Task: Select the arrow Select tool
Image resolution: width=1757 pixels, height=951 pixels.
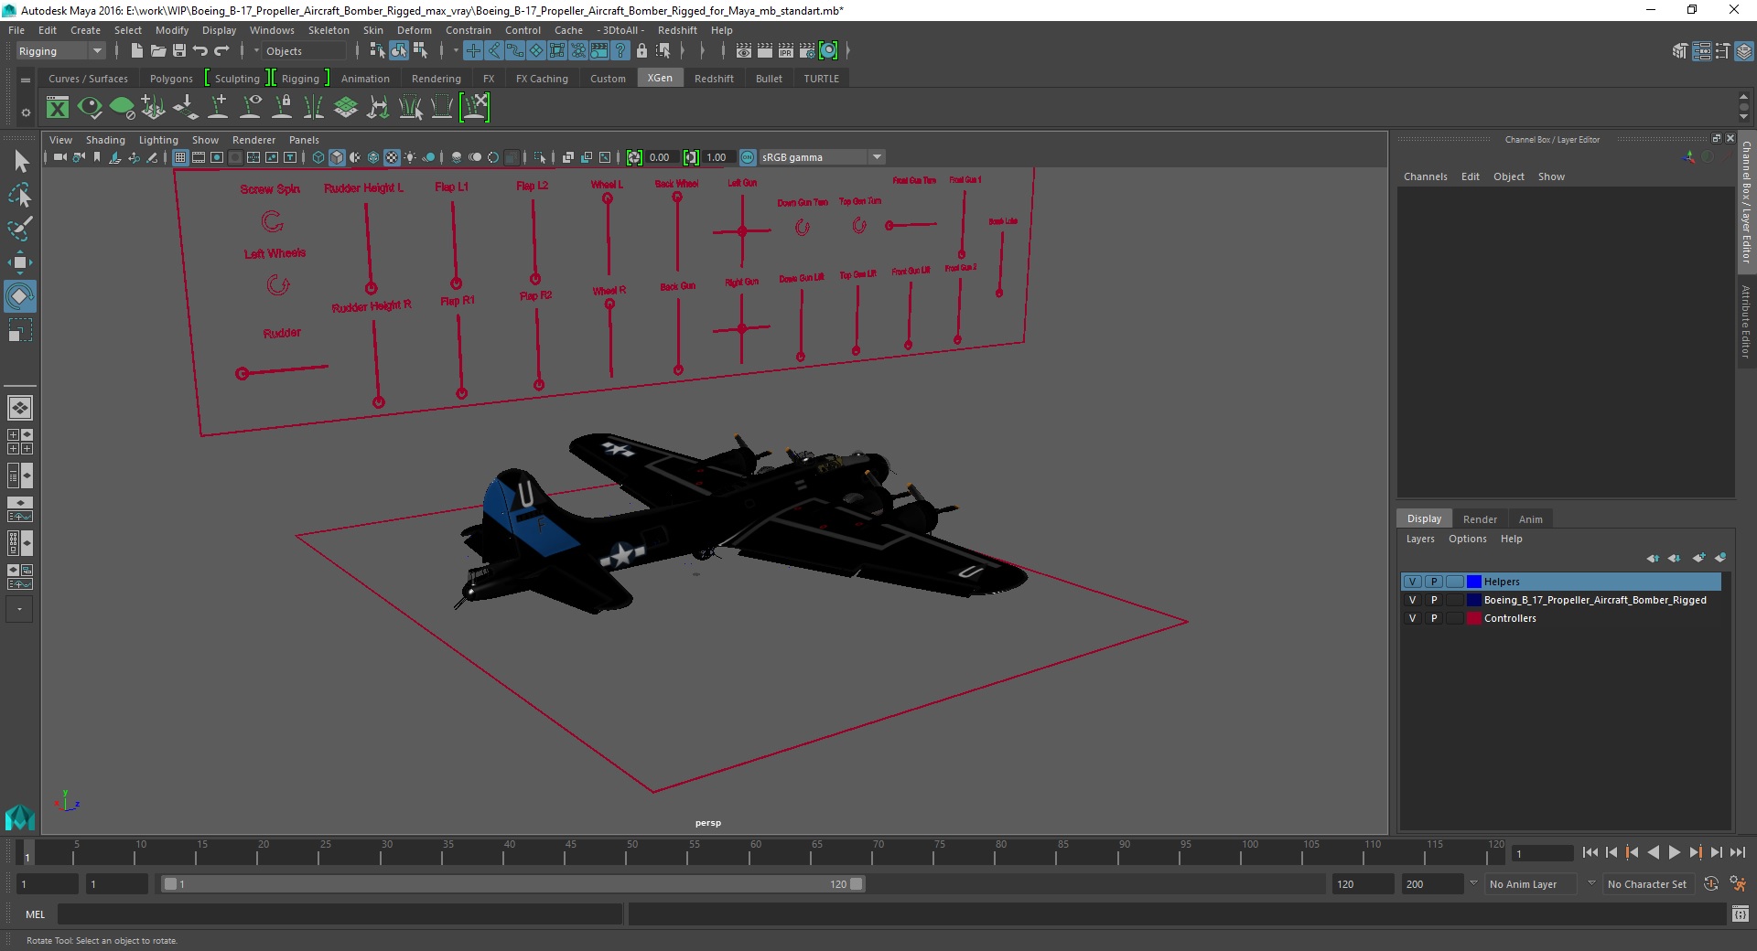Action: click(x=20, y=162)
